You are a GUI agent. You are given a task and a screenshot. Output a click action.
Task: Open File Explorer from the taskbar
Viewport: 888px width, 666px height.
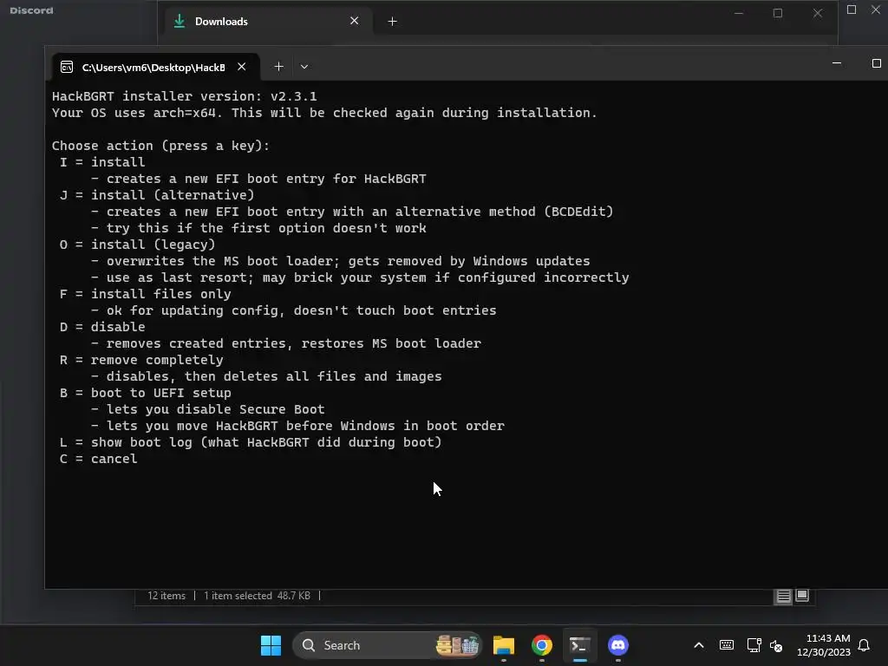(504, 645)
